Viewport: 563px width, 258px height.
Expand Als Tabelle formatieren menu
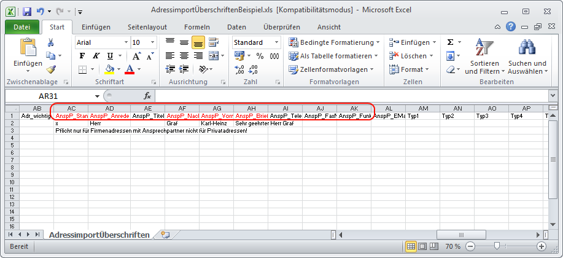click(x=333, y=56)
